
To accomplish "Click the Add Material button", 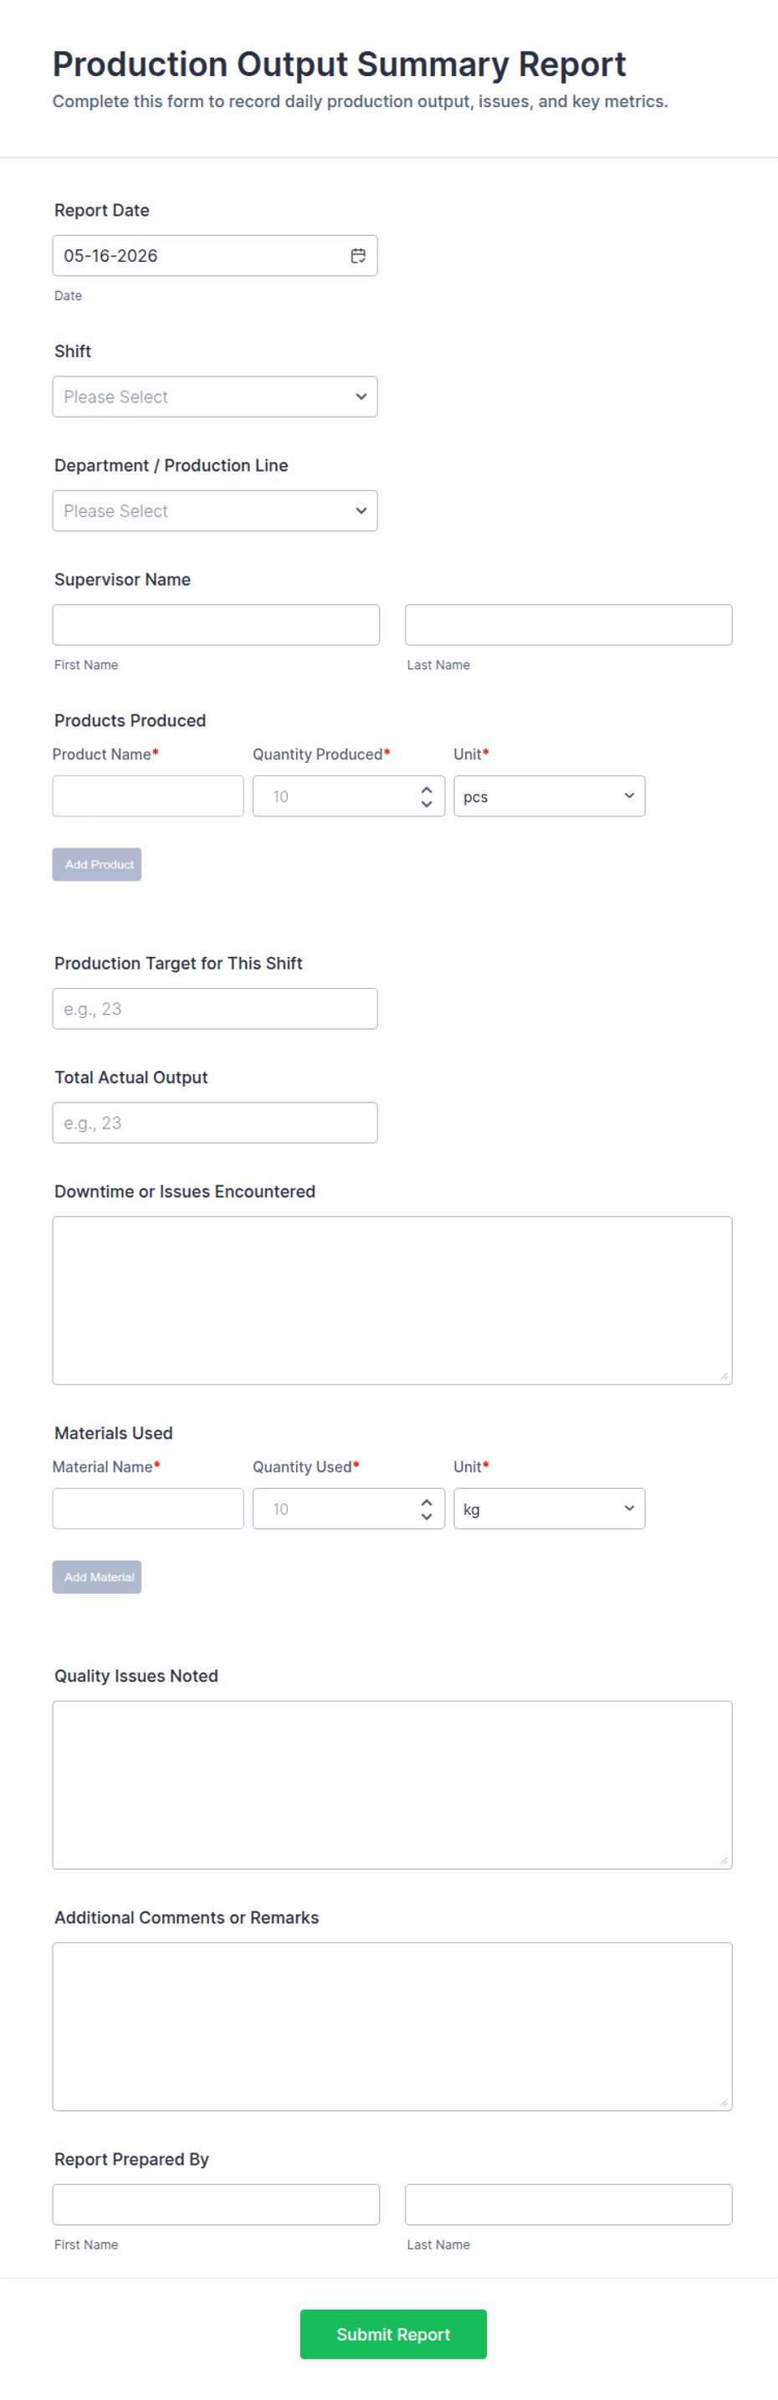I will (x=97, y=1578).
